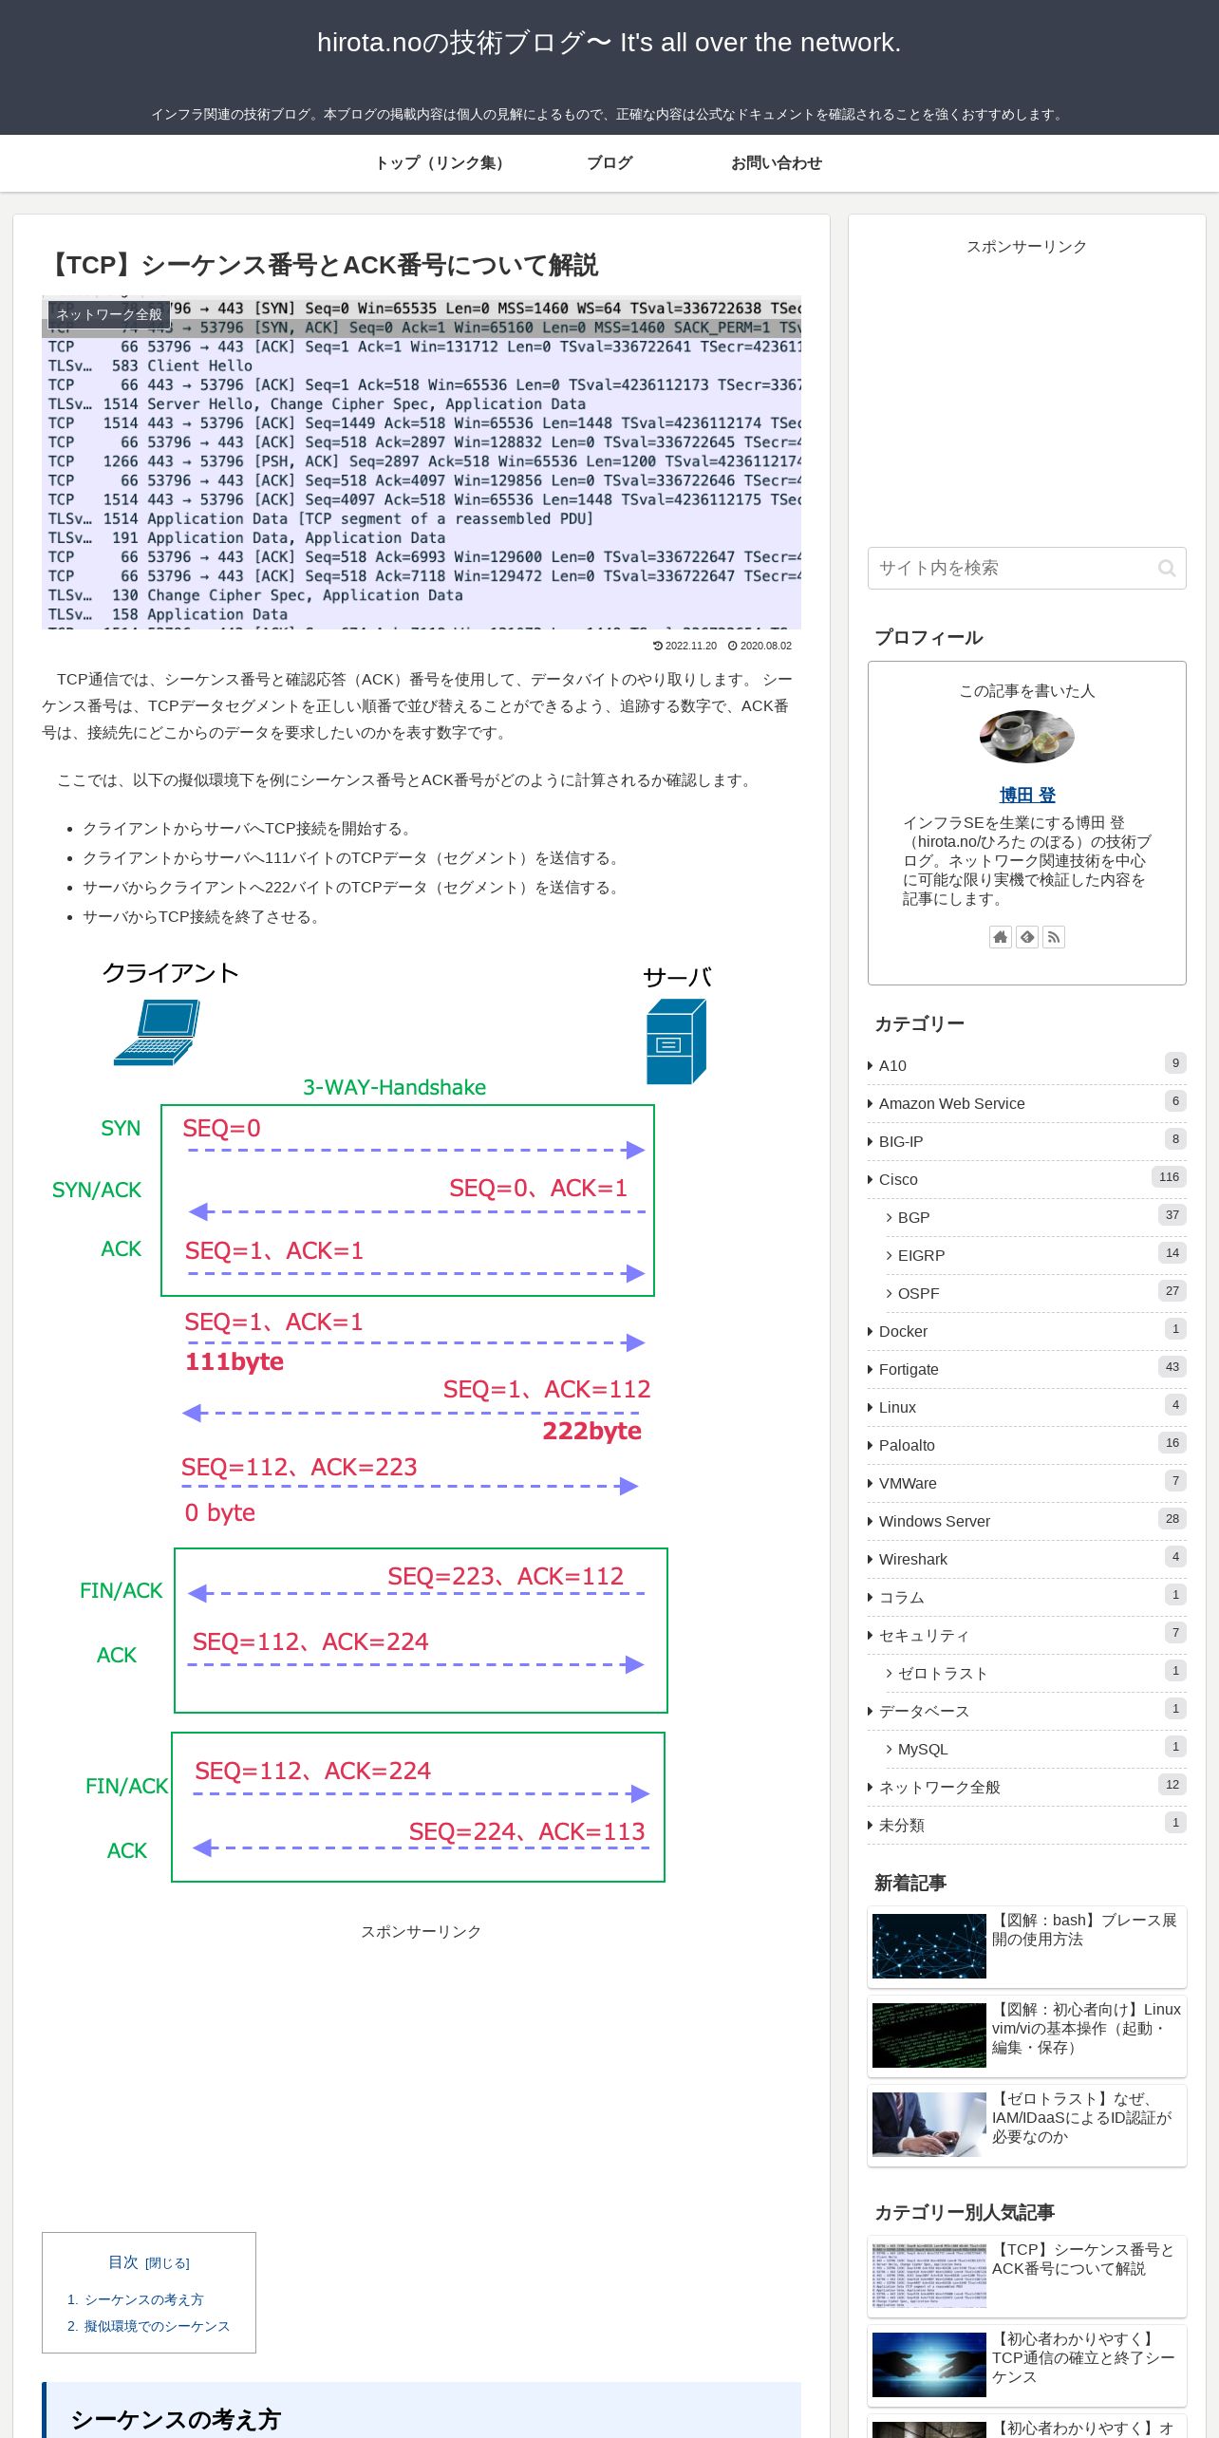This screenshot has width=1219, height=2438.
Task: Open the ゼロトラスト IAM/IDaaS article thumbnail
Action: click(x=928, y=2125)
